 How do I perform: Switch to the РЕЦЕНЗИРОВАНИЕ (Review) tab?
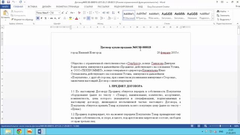point(123,7)
